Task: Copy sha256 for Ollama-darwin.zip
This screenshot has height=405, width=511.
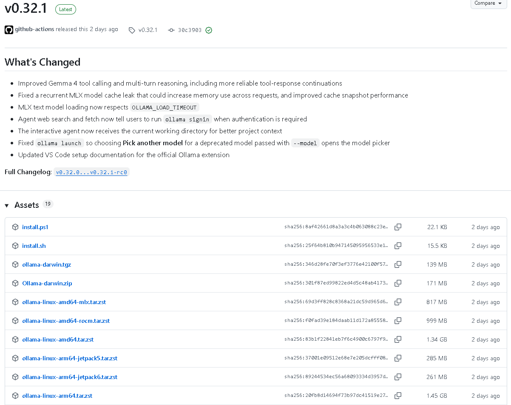Action: click(398, 283)
